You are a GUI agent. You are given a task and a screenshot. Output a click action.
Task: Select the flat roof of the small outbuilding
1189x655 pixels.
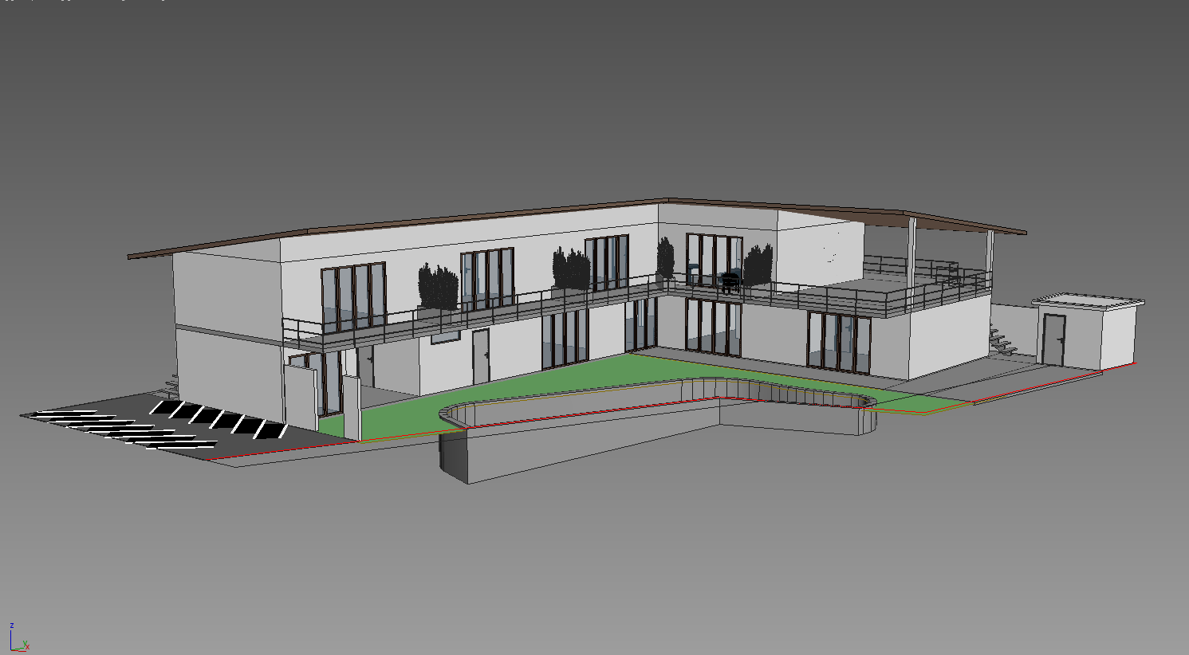tap(1089, 302)
